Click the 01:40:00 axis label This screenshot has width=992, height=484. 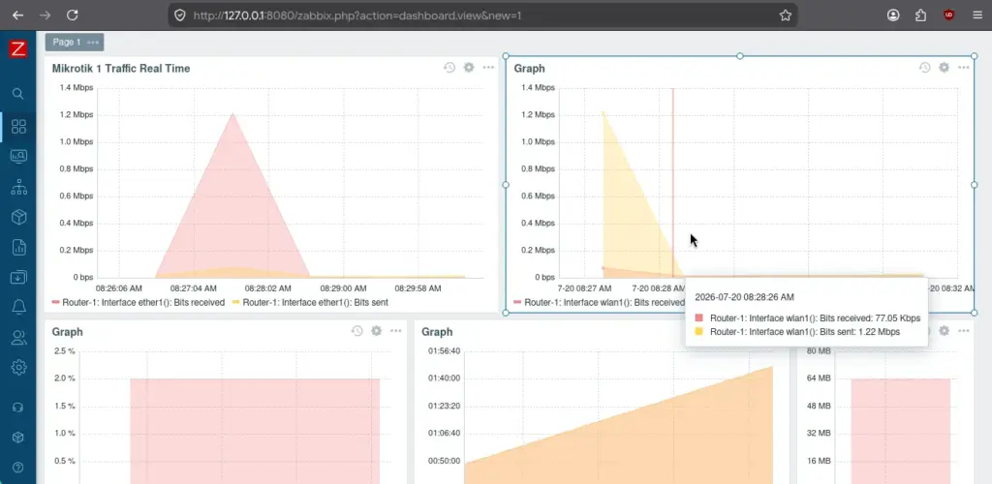(444, 378)
